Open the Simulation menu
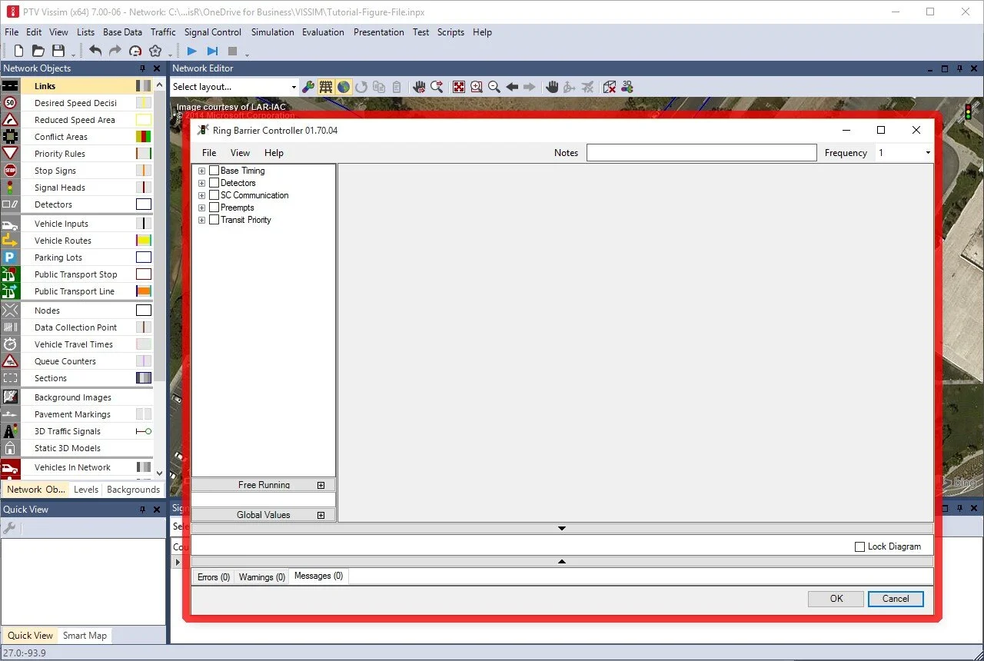 click(272, 32)
